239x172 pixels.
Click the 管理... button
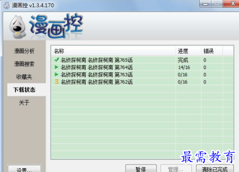(x=176, y=169)
